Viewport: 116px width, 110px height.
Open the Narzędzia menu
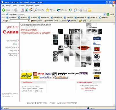30,5
